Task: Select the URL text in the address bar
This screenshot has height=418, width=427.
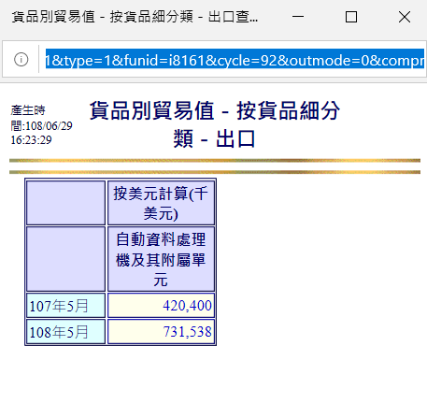Action: (235, 59)
